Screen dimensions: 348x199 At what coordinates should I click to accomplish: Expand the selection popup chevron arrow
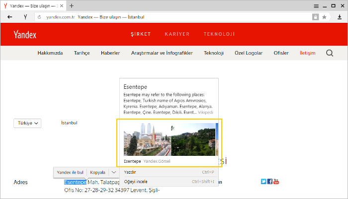(x=114, y=172)
